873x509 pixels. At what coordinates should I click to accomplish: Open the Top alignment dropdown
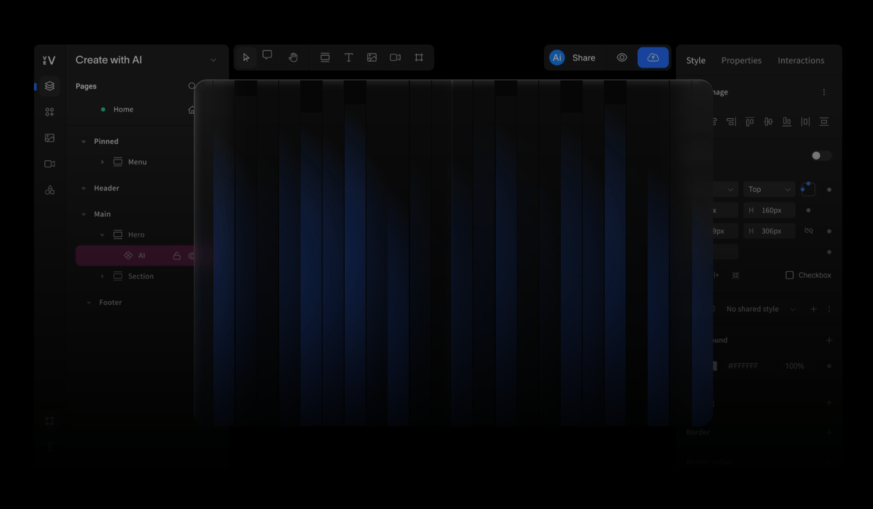769,190
